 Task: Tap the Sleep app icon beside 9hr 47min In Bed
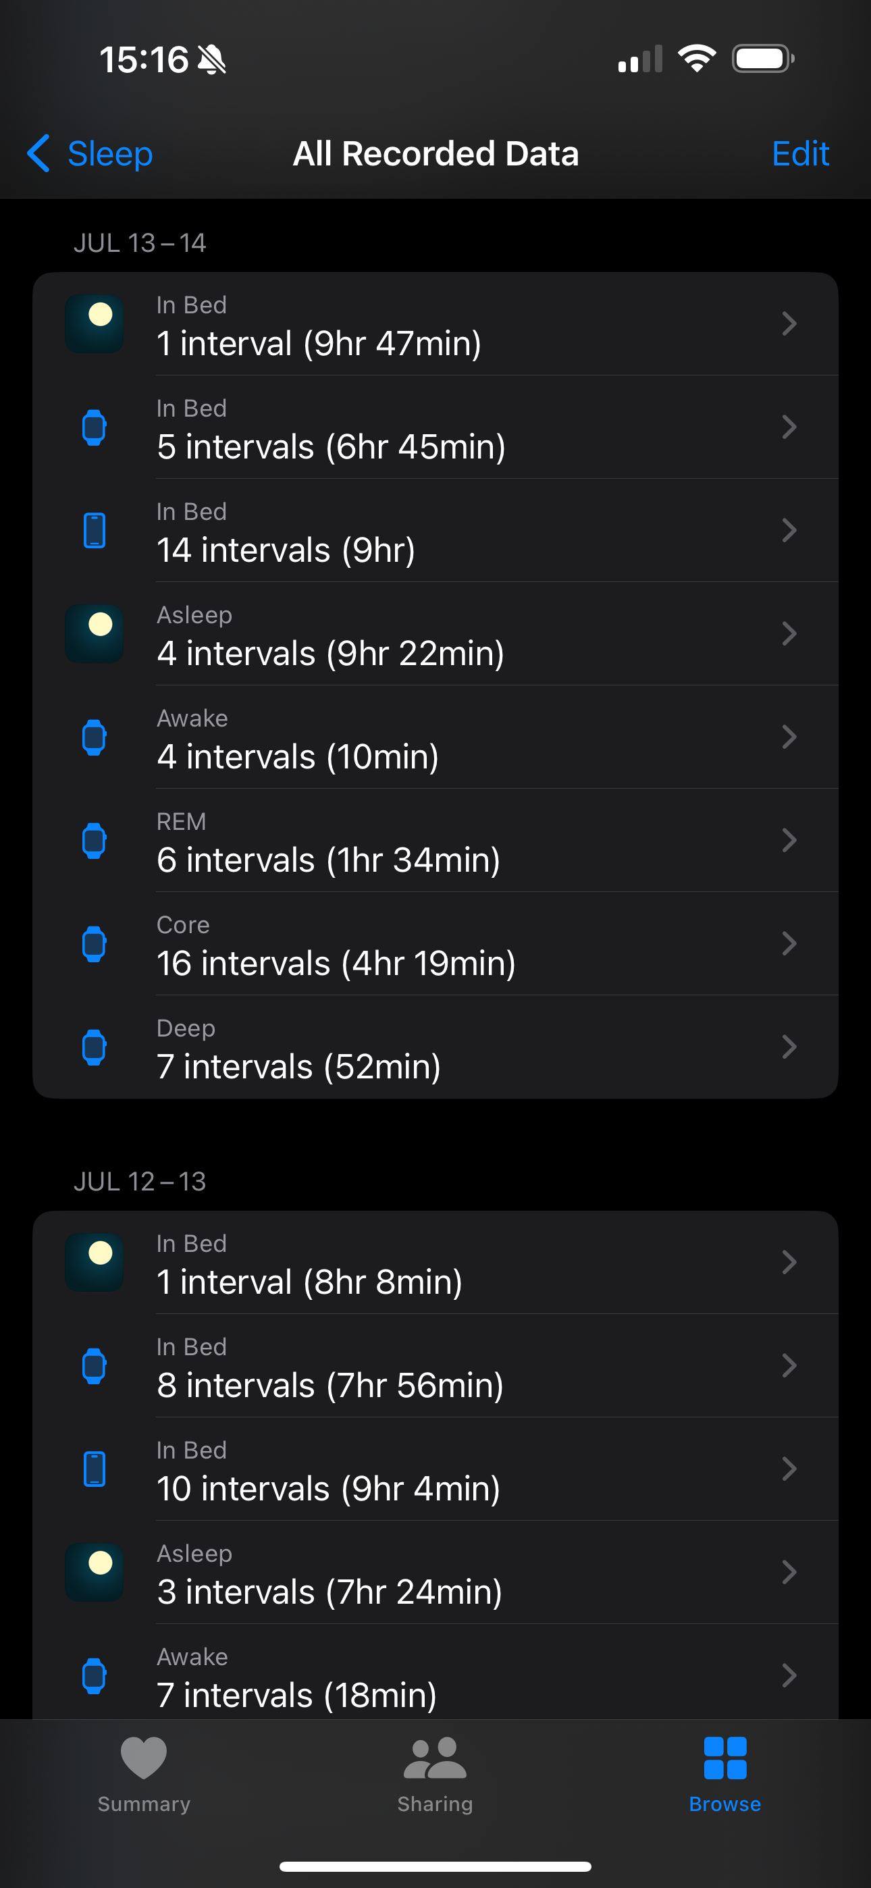pyautogui.click(x=94, y=324)
